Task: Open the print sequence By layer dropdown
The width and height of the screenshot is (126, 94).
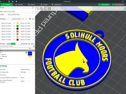Action: coord(25,72)
